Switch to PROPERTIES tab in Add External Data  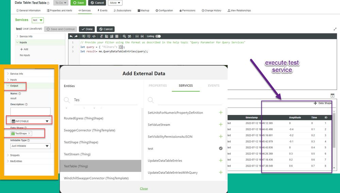click(158, 85)
